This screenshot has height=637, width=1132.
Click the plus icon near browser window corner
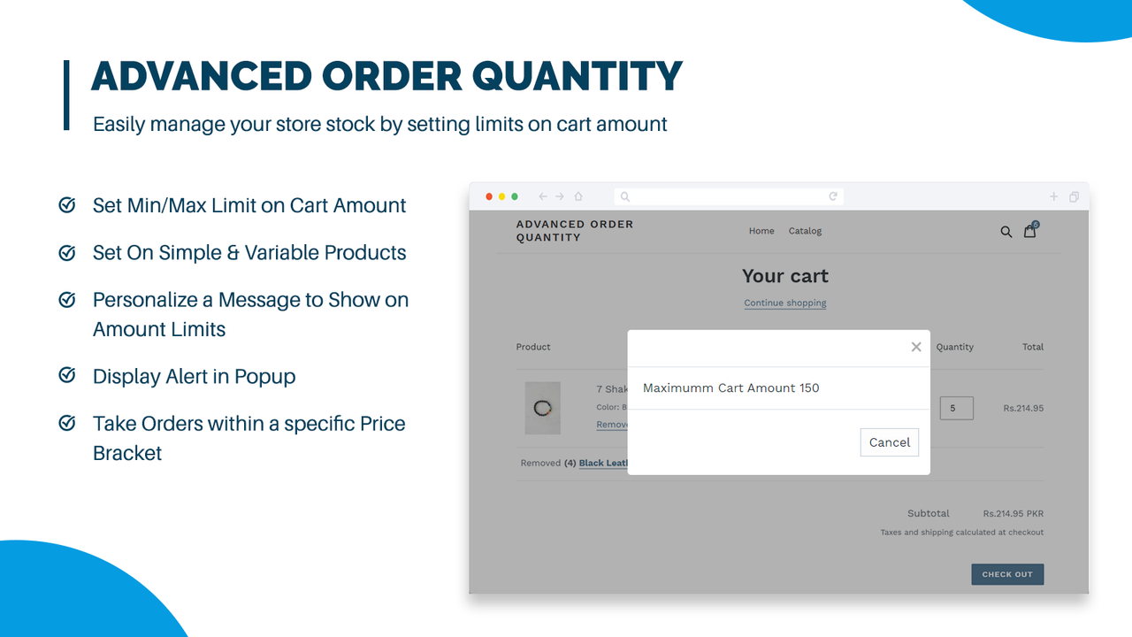[x=1053, y=196]
